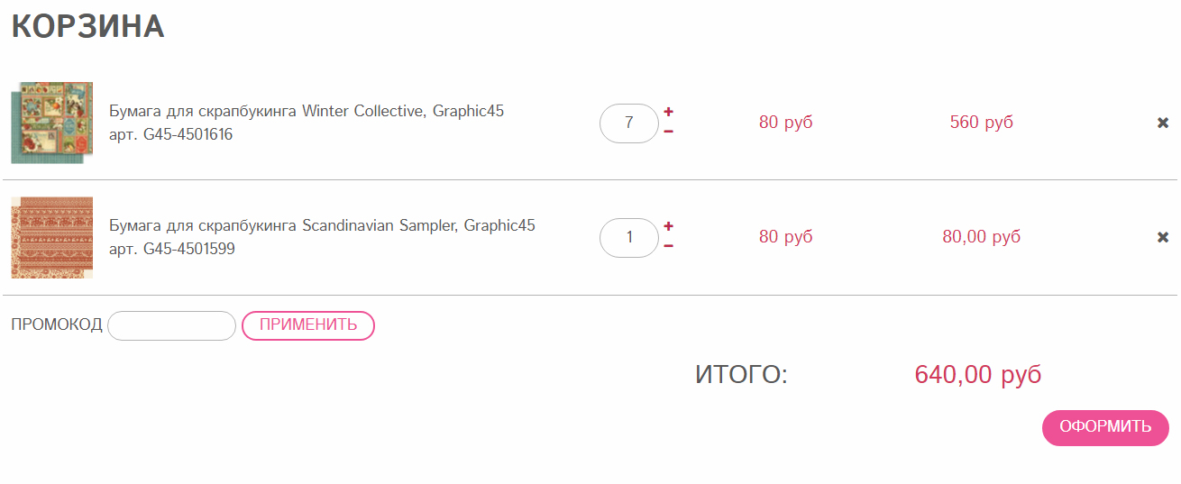Open the Winter Collective, Graphic45 product title
The height and width of the screenshot is (484, 1181).
(307, 111)
